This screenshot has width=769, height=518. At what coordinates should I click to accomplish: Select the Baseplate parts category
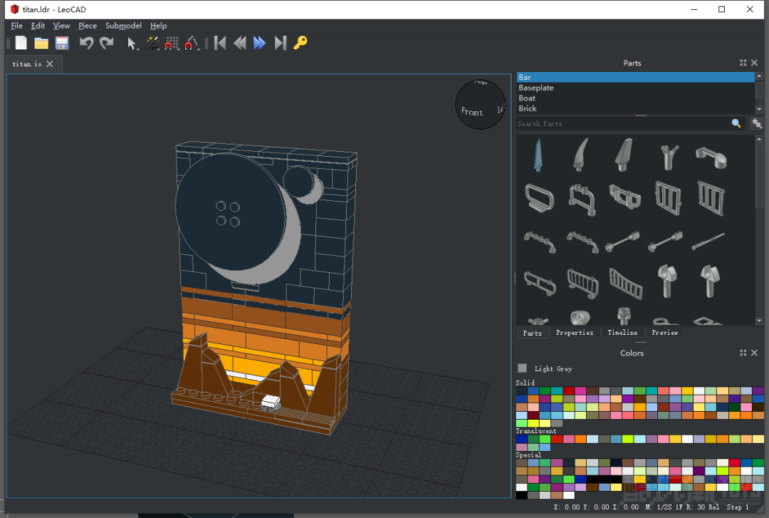click(635, 88)
